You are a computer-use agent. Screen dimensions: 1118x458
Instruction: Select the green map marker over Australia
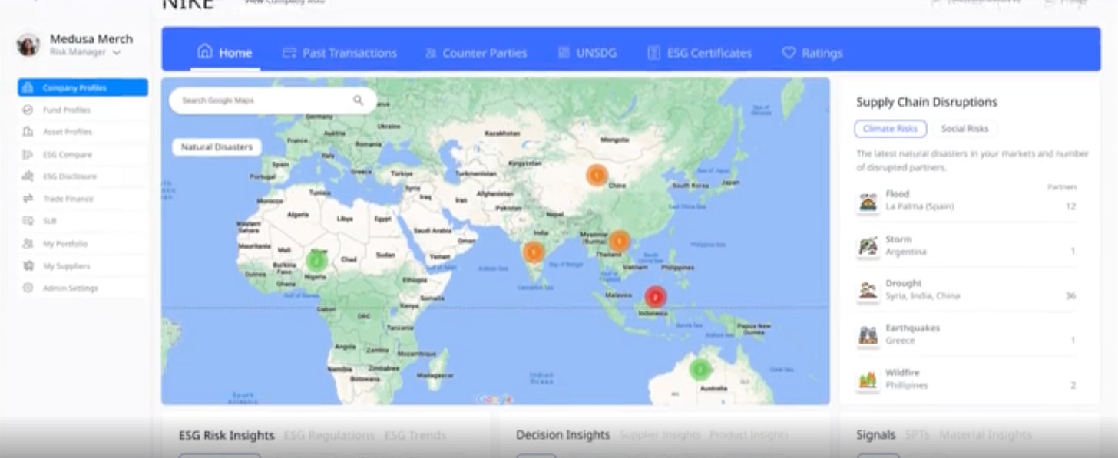700,370
